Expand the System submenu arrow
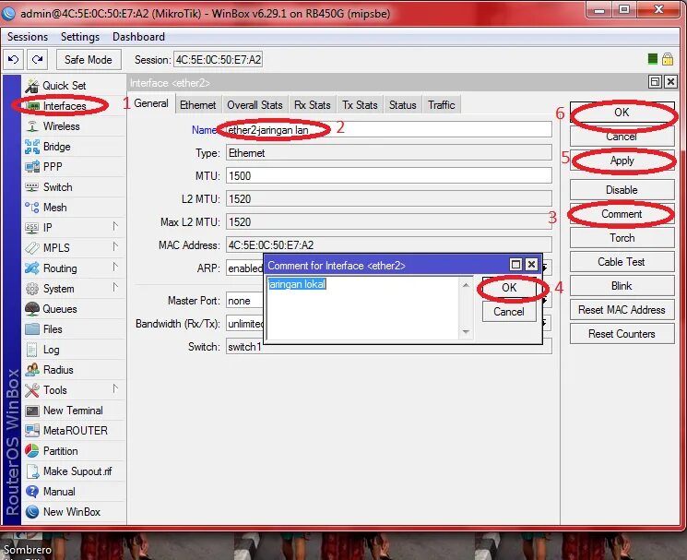Image resolution: width=687 pixels, height=560 pixels. (x=114, y=288)
